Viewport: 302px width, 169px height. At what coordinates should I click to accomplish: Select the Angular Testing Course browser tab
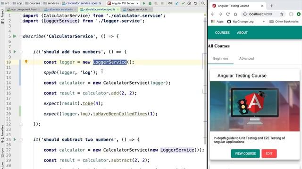pos(238,6)
